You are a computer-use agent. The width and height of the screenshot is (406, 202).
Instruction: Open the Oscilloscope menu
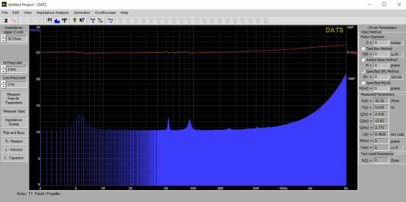point(106,13)
